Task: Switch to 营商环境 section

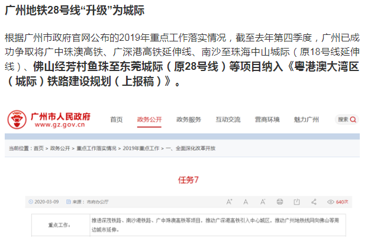Action: pyautogui.click(x=267, y=120)
